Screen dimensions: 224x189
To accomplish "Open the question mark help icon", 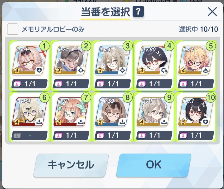I will point(138,11).
